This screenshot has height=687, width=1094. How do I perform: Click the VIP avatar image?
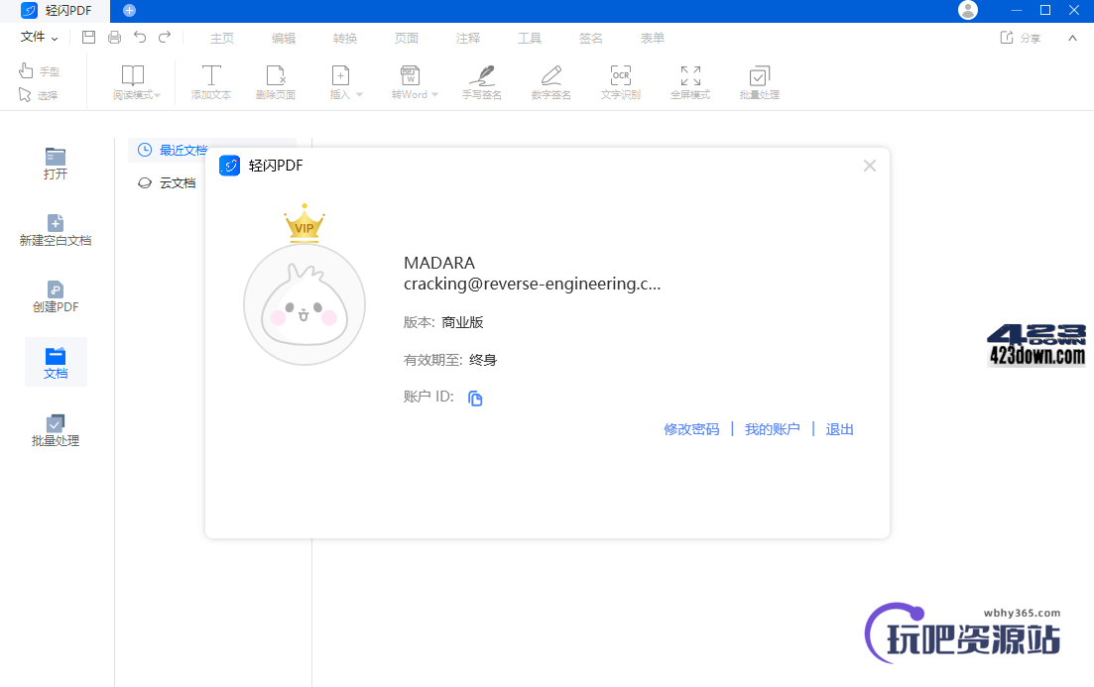pos(304,304)
